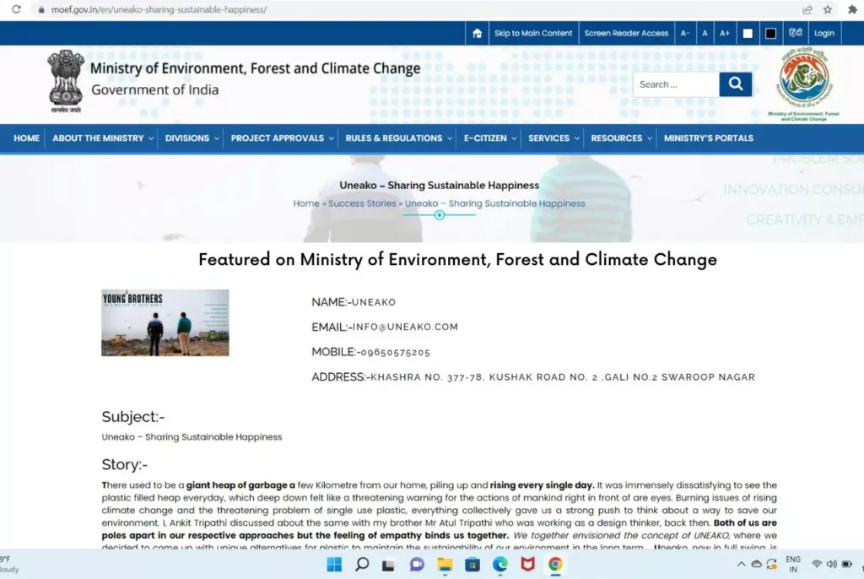Decrease font size with A- button

point(685,33)
